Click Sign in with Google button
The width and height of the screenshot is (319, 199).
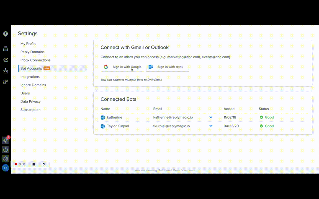point(122,67)
